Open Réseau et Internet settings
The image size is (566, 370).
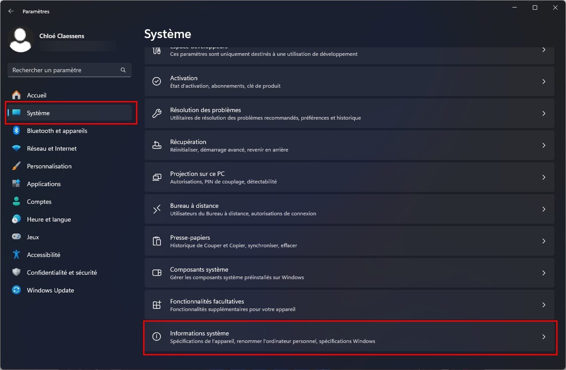point(70,148)
